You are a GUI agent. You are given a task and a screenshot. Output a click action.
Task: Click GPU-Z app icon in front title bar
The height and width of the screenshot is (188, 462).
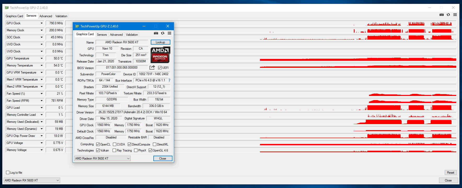pyautogui.click(x=77, y=26)
